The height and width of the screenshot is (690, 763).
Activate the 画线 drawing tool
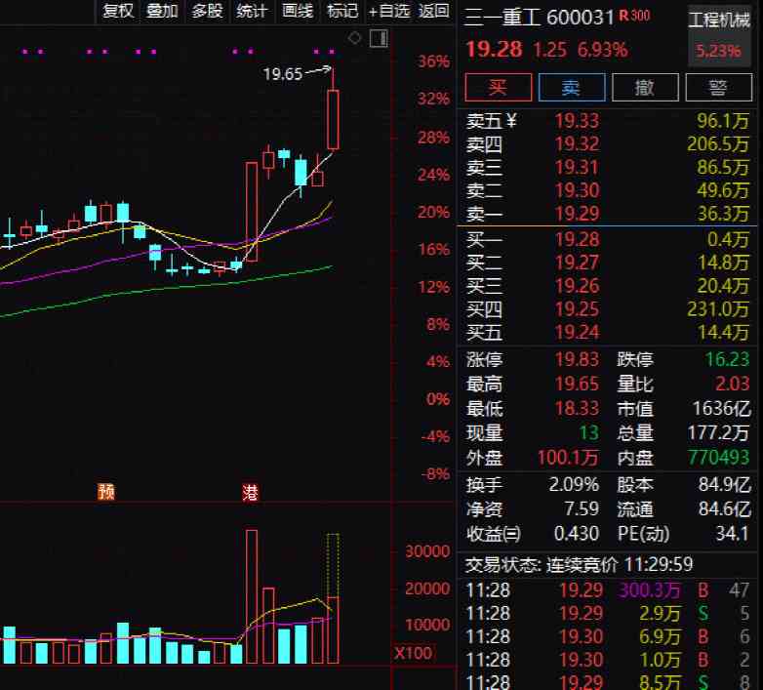298,10
